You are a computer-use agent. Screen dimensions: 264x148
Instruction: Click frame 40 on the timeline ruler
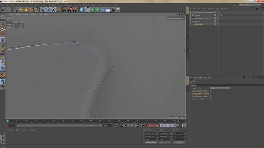click(82, 121)
